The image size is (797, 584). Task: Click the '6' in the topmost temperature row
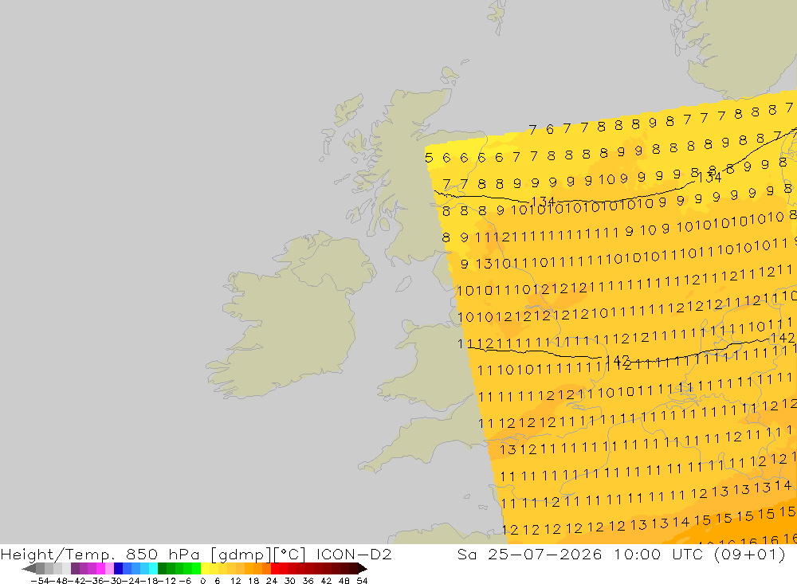tap(549, 129)
